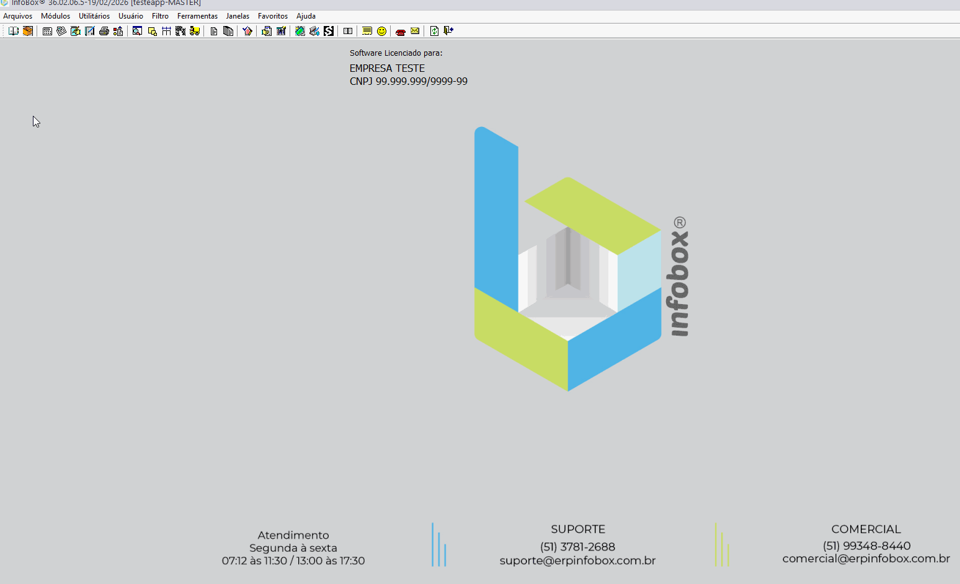The width and height of the screenshot is (960, 584).
Task: Open the calculator icon in toolbar
Action: (47, 31)
